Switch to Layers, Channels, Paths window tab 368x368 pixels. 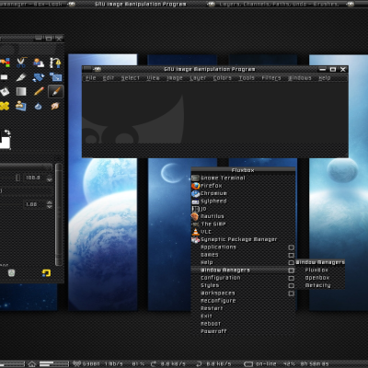[x=279, y=4]
